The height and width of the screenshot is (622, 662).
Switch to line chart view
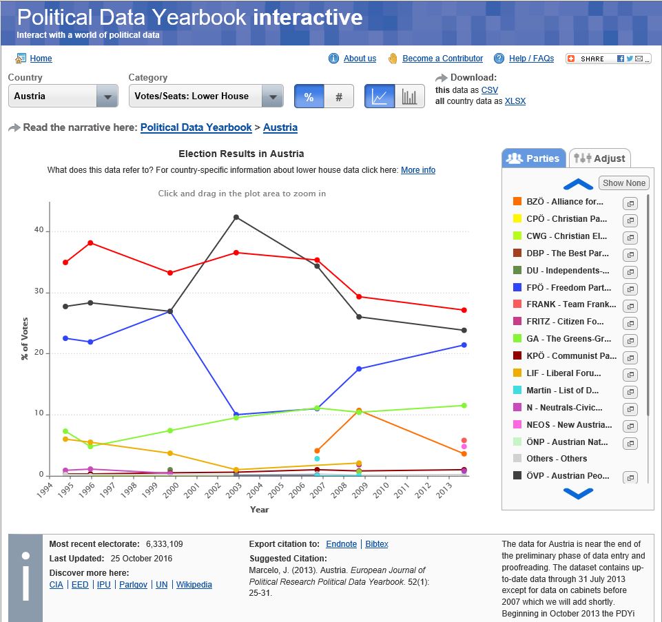[x=380, y=96]
